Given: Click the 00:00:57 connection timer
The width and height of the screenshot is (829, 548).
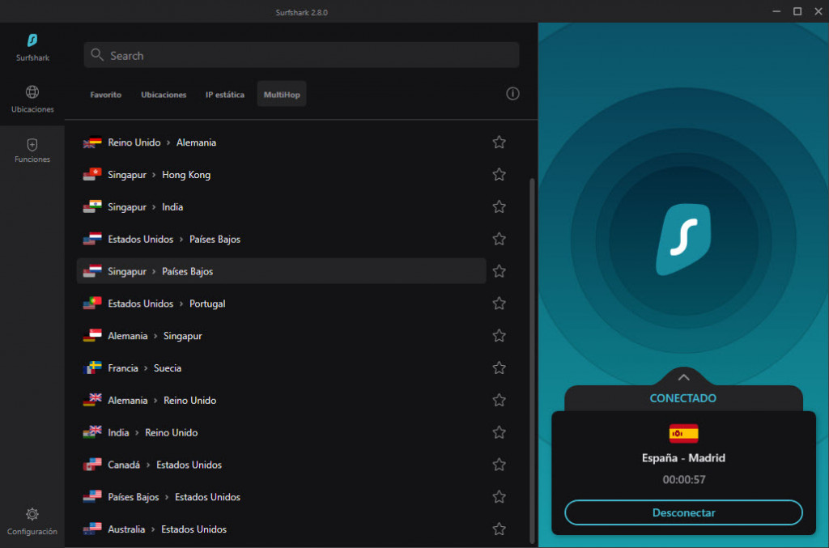Looking at the screenshot, I should click(683, 479).
